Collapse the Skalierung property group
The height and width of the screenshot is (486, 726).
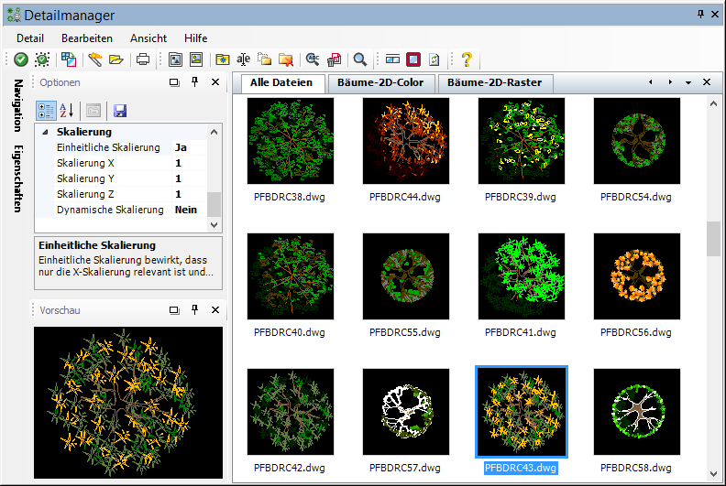(x=44, y=132)
